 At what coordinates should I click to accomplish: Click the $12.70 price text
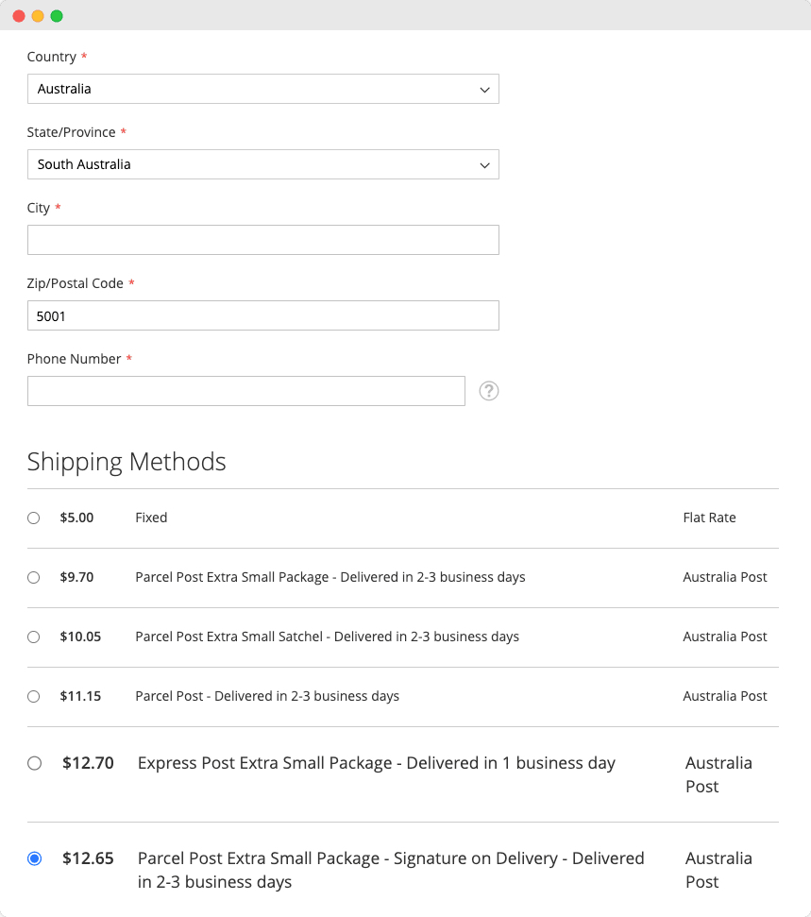(x=89, y=763)
